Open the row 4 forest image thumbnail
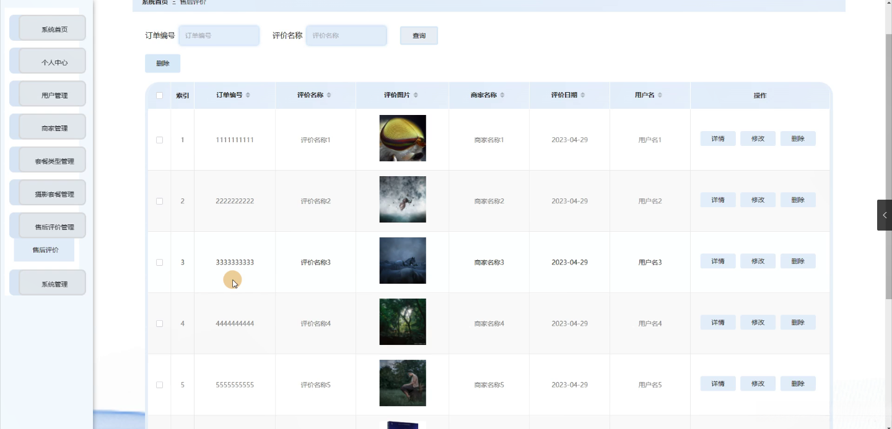892x429 pixels. pos(403,321)
